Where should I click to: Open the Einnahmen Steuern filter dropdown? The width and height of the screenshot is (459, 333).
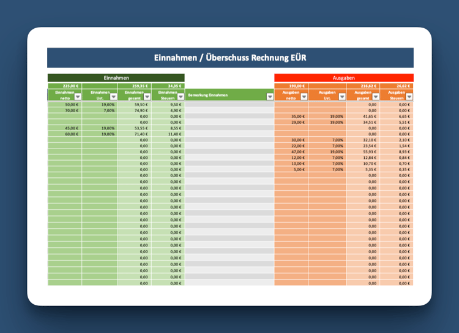tap(181, 96)
